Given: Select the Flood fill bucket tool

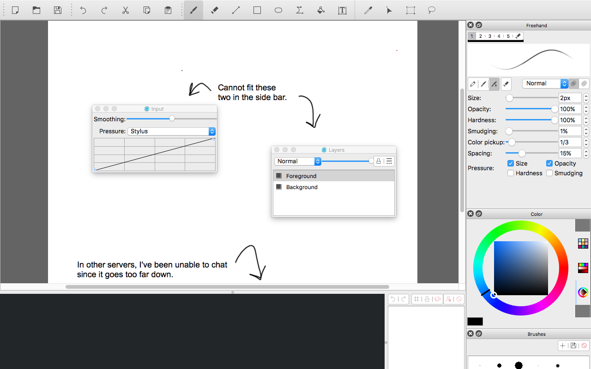Looking at the screenshot, I should [321, 10].
